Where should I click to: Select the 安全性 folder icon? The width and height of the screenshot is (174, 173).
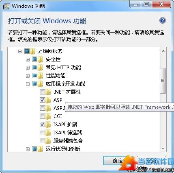40,59
